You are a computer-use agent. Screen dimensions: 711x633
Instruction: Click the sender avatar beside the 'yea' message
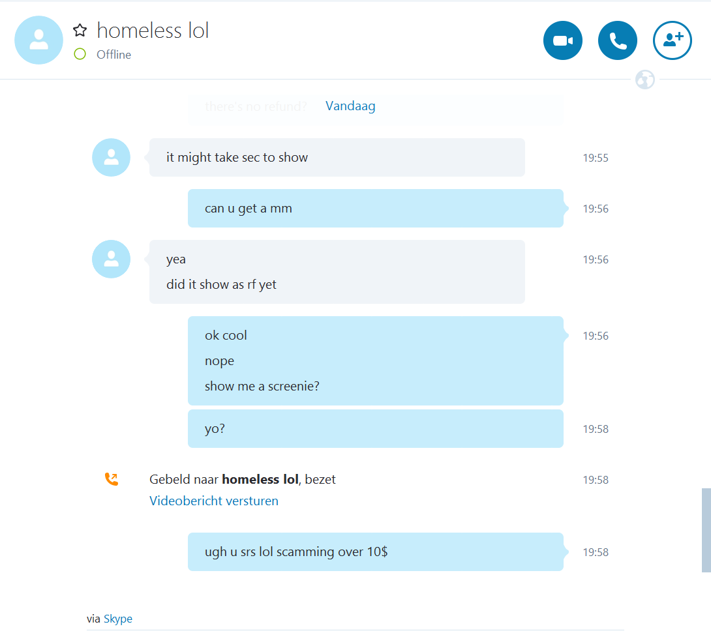(x=111, y=259)
